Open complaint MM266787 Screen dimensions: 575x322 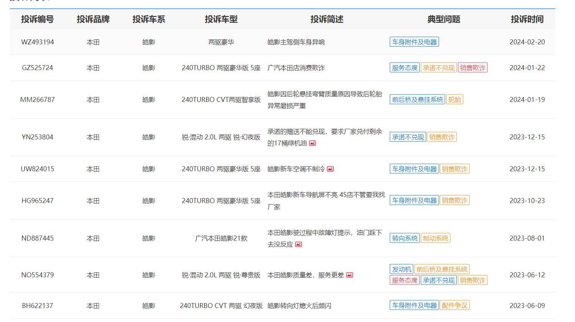click(37, 100)
